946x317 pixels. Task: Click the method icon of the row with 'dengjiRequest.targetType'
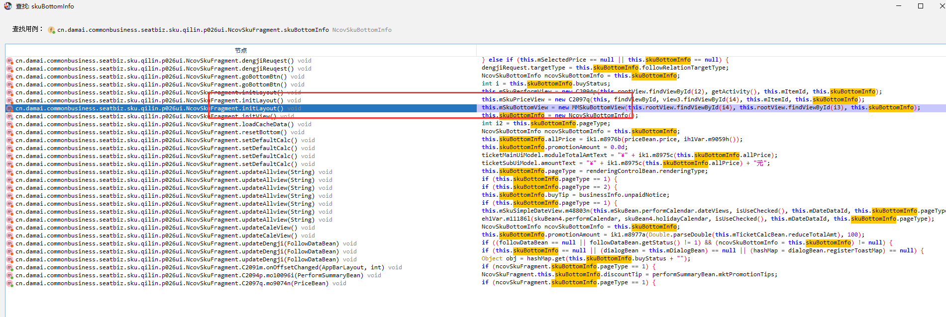click(x=9, y=69)
